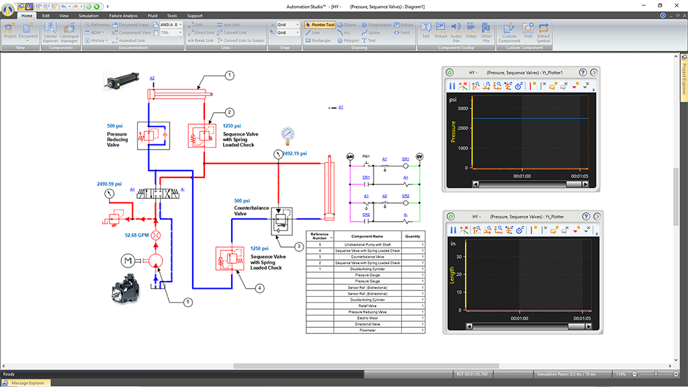
Task: Open the Failure Analysis tab
Action: 123,15
